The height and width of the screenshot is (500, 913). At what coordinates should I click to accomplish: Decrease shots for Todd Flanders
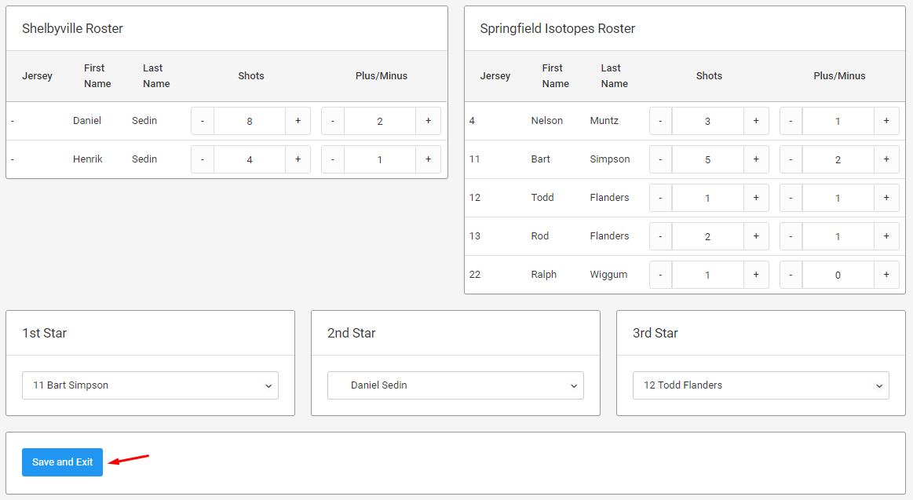pos(660,198)
